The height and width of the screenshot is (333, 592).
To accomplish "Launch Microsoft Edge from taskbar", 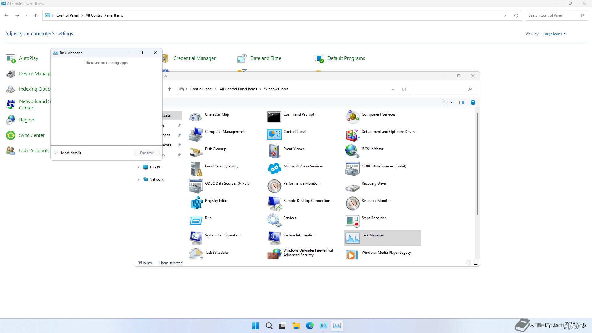I will (310, 326).
